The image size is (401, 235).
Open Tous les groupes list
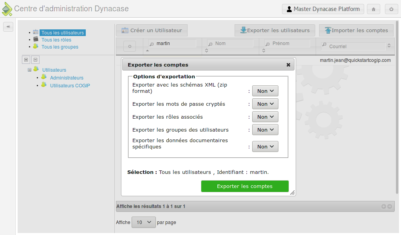(x=60, y=47)
